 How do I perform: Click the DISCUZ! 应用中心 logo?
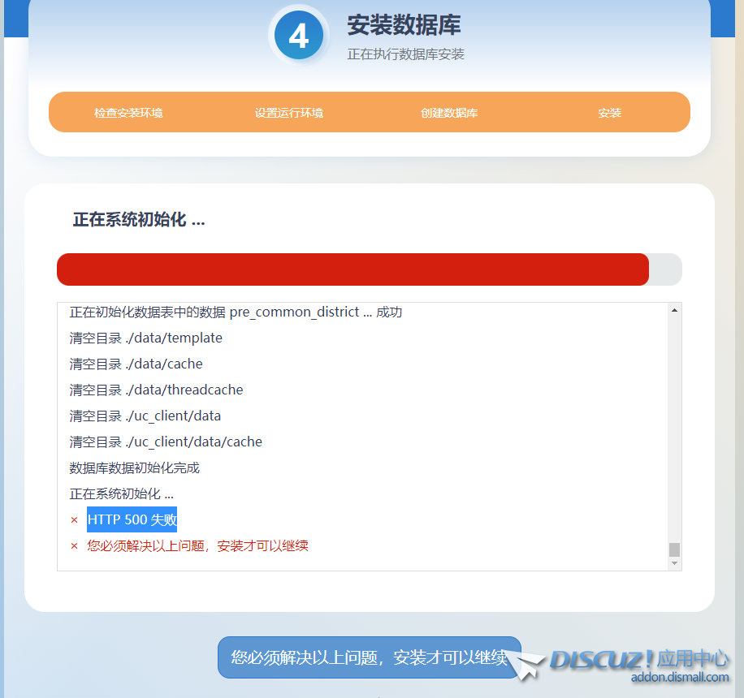[x=638, y=659]
